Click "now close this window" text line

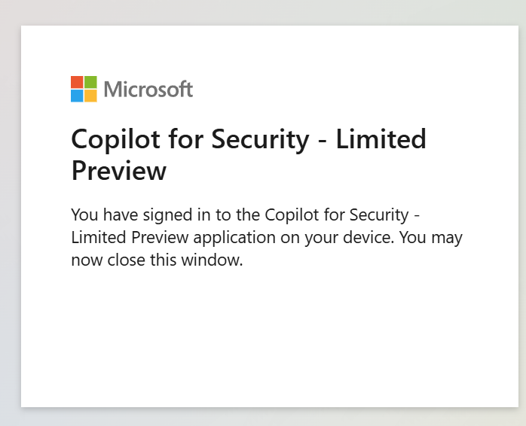157,260
